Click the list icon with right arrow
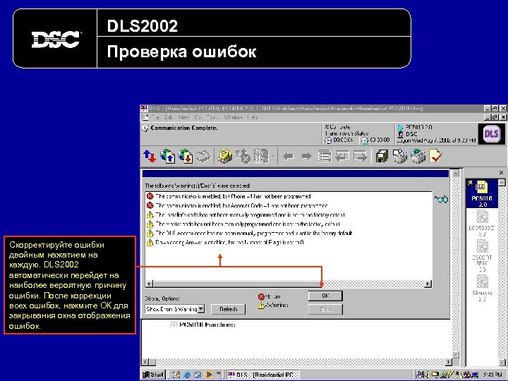 (360, 157)
